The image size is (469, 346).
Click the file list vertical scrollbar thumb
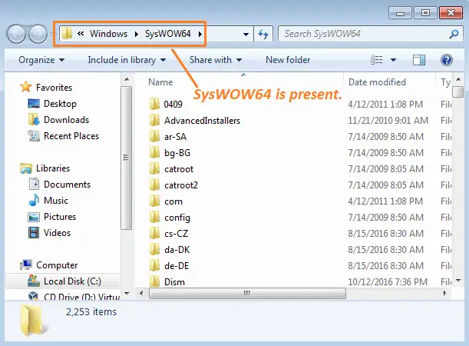[458, 92]
